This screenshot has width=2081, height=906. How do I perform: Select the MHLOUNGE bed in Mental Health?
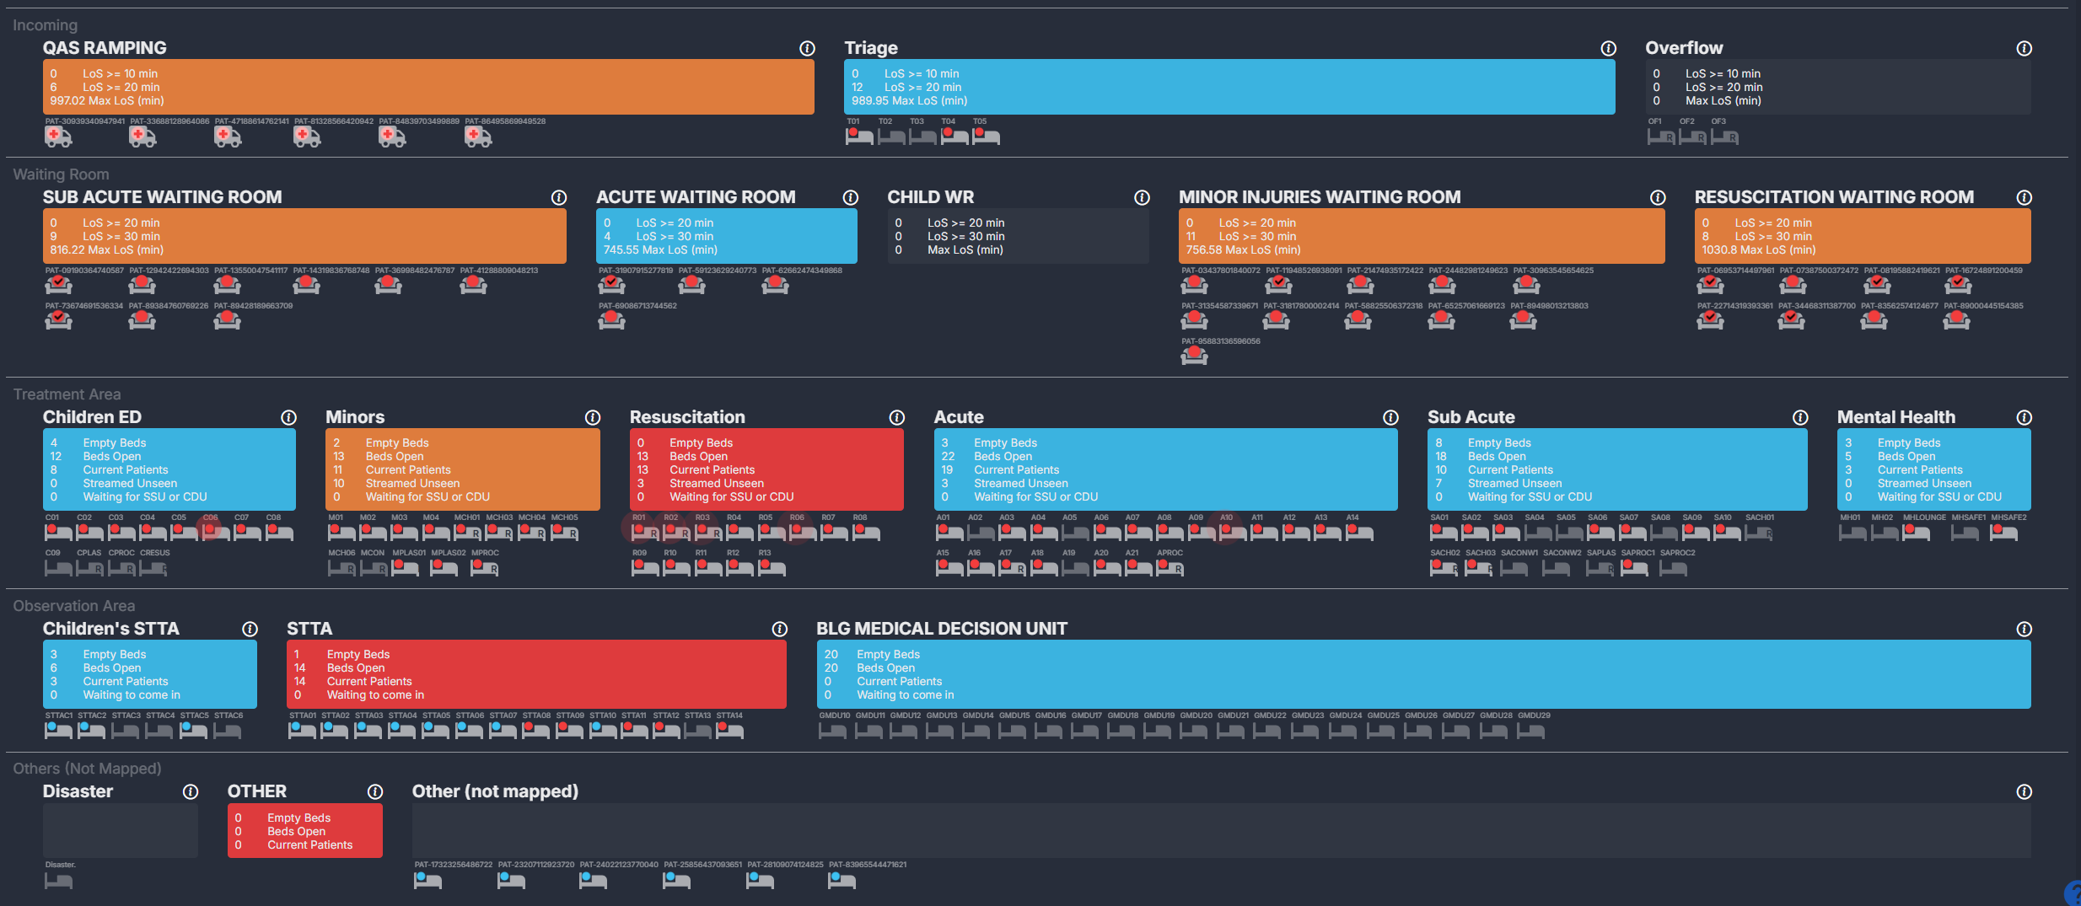pos(1916,532)
